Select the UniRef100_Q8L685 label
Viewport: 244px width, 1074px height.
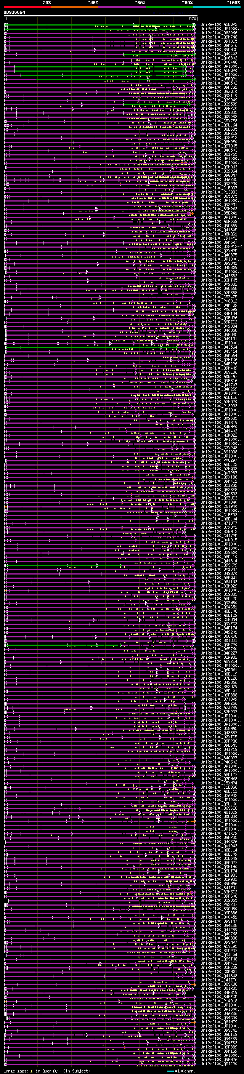pos(219,129)
